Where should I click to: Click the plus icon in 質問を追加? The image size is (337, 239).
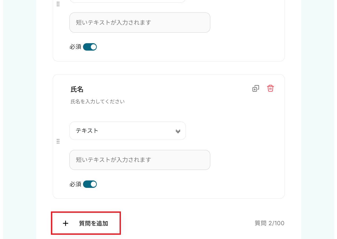[65, 223]
